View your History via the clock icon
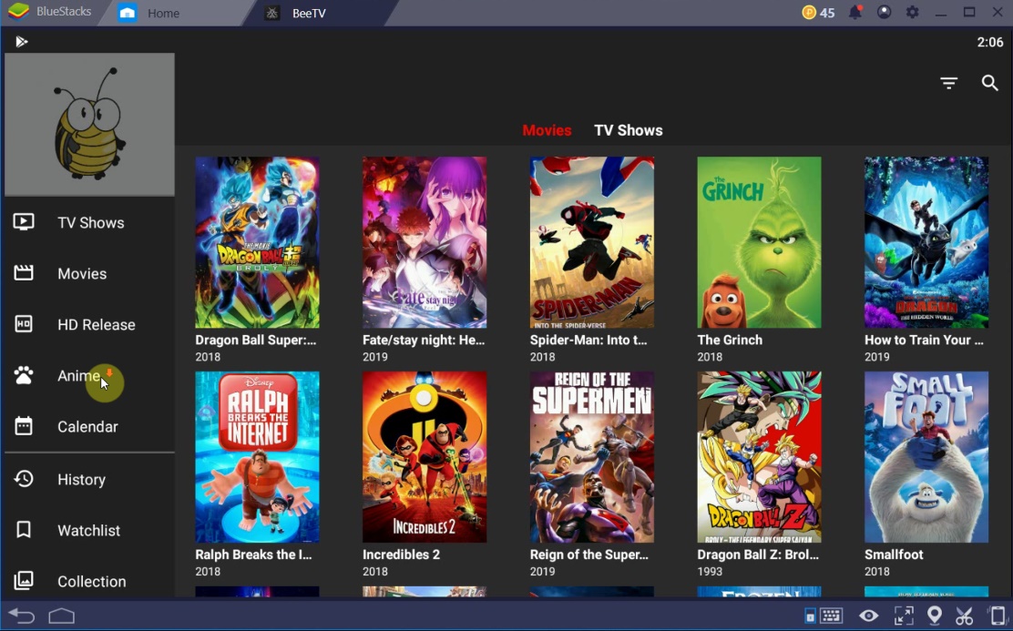The image size is (1013, 631). coord(23,479)
